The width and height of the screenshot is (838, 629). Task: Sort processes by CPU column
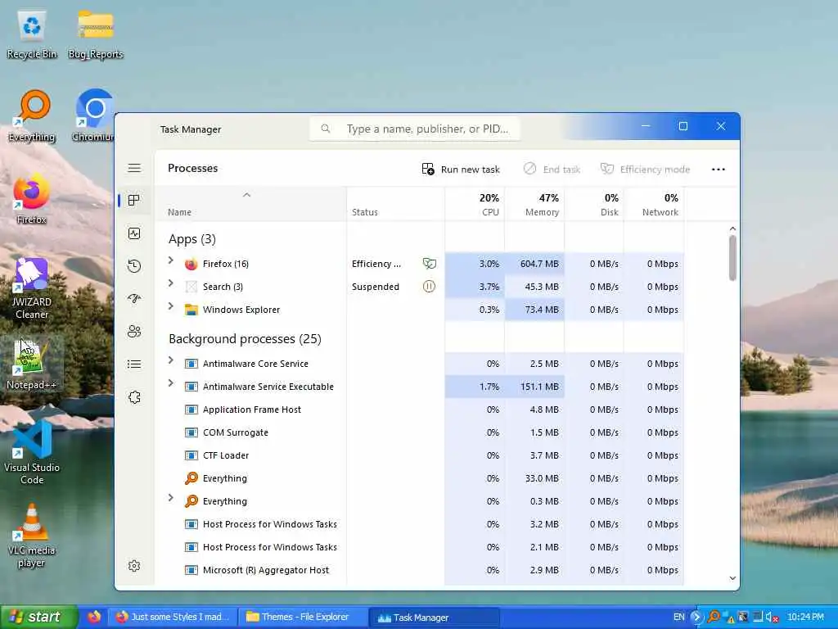(475, 204)
